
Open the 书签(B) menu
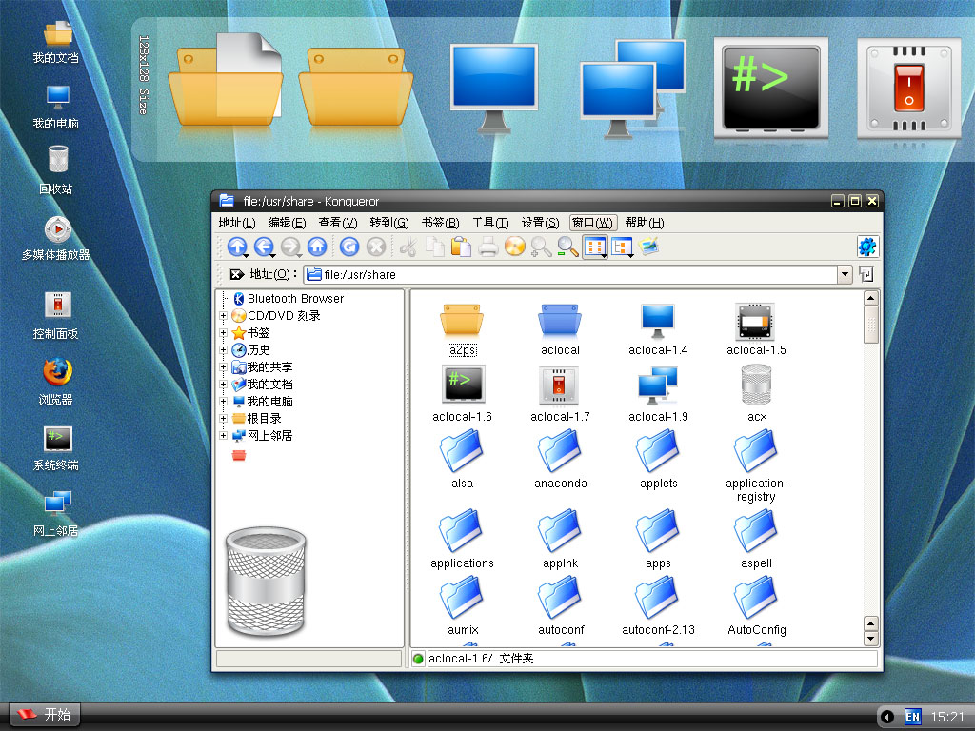point(440,223)
